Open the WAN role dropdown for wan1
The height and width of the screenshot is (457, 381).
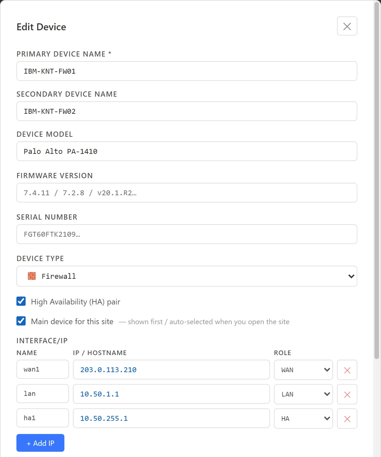click(303, 370)
